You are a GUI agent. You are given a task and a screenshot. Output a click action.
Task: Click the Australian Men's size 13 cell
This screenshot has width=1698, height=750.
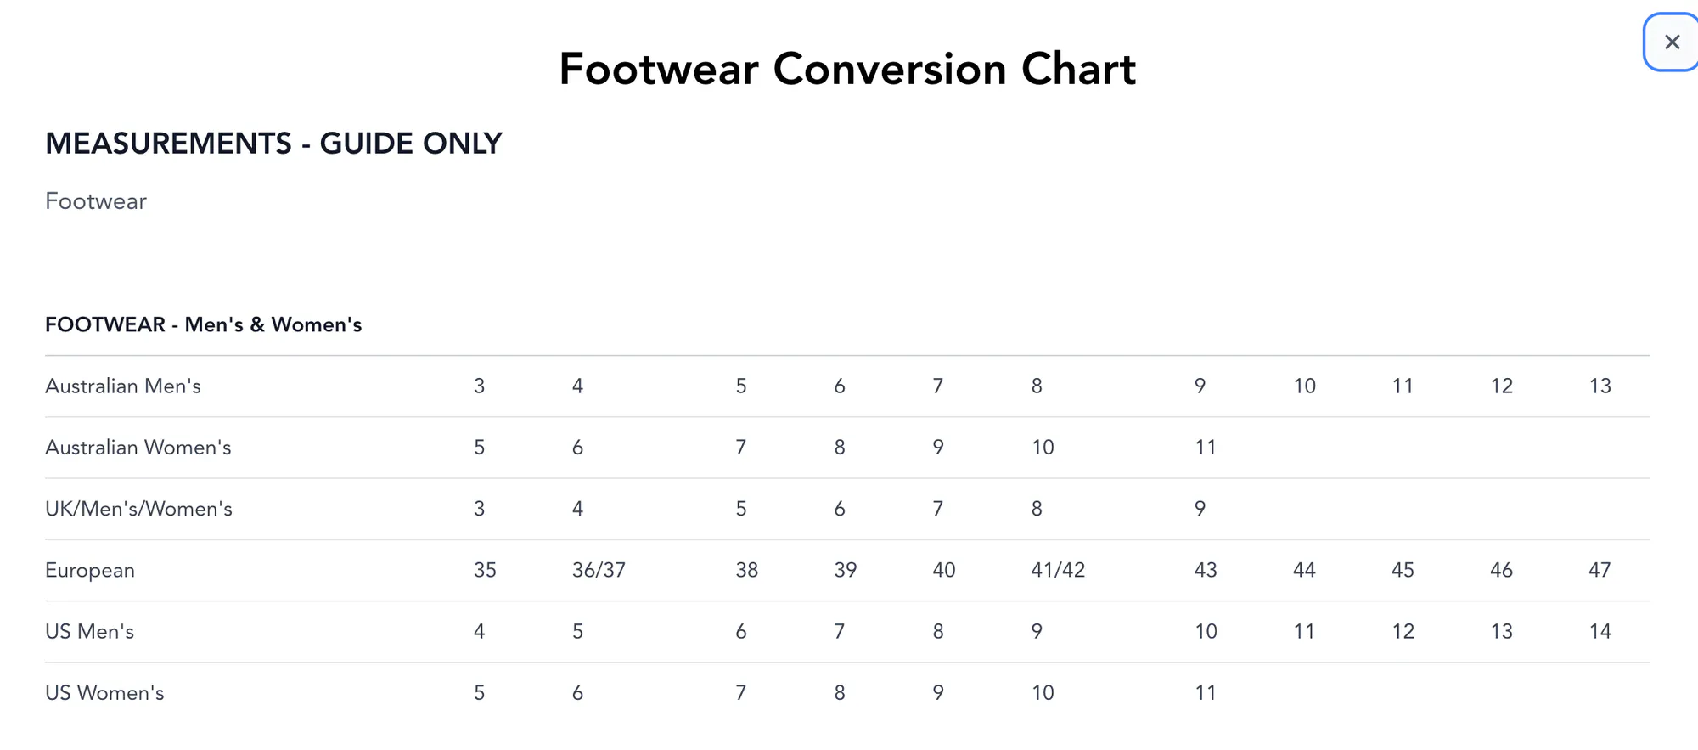point(1600,386)
